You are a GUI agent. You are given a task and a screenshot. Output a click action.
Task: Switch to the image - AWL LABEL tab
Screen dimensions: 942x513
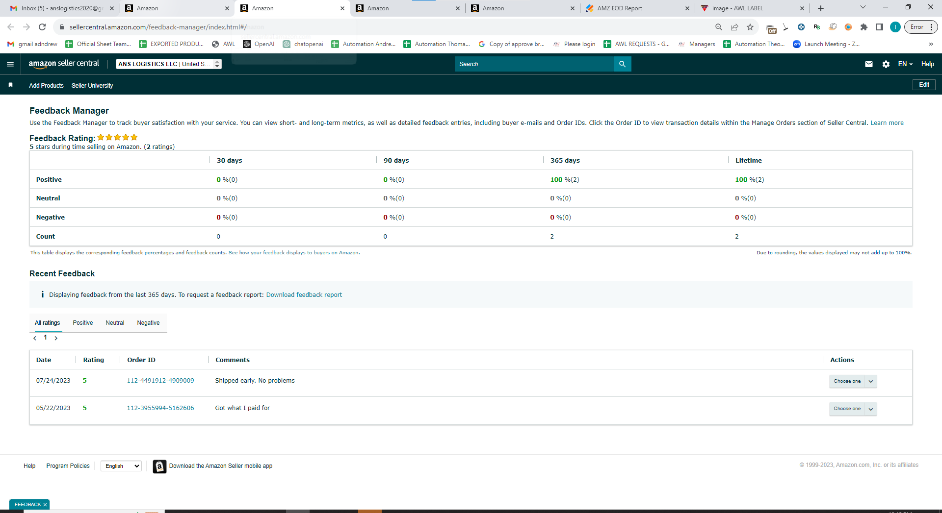[x=753, y=8]
